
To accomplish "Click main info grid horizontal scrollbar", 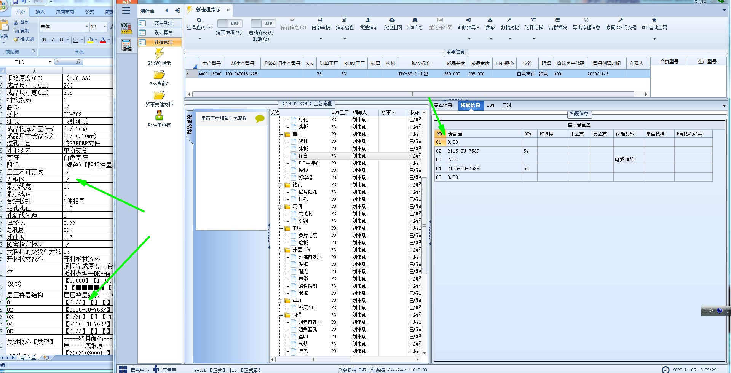I will (413, 94).
